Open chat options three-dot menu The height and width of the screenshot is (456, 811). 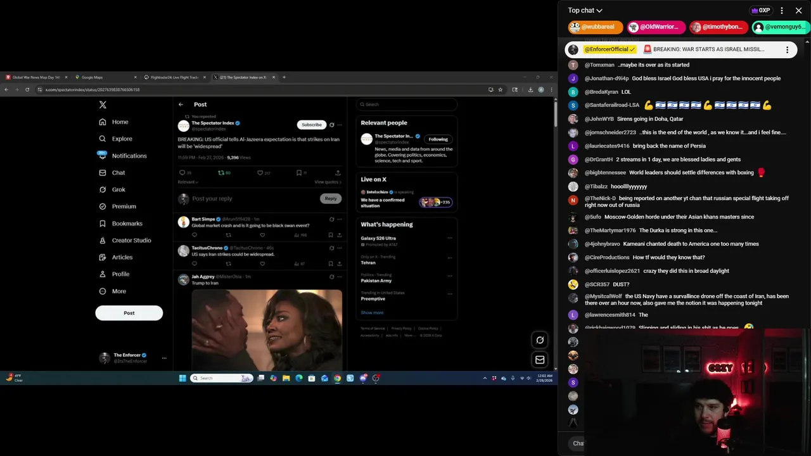(x=782, y=10)
